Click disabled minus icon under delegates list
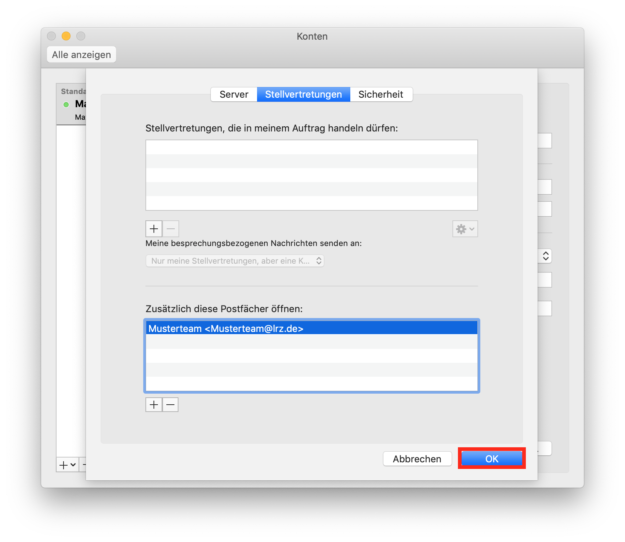625x542 pixels. [x=171, y=229]
